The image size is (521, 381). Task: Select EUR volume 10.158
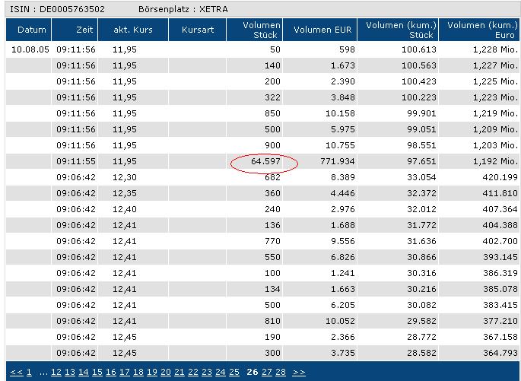click(340, 113)
